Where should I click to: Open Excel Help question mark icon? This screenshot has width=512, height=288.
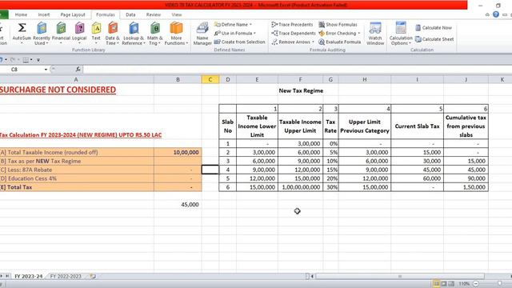click(x=496, y=14)
